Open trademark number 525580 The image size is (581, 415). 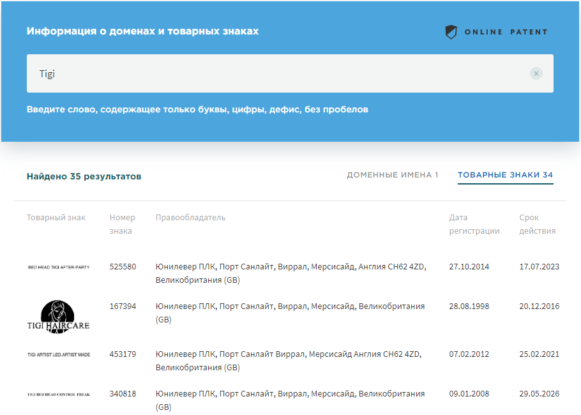(123, 267)
